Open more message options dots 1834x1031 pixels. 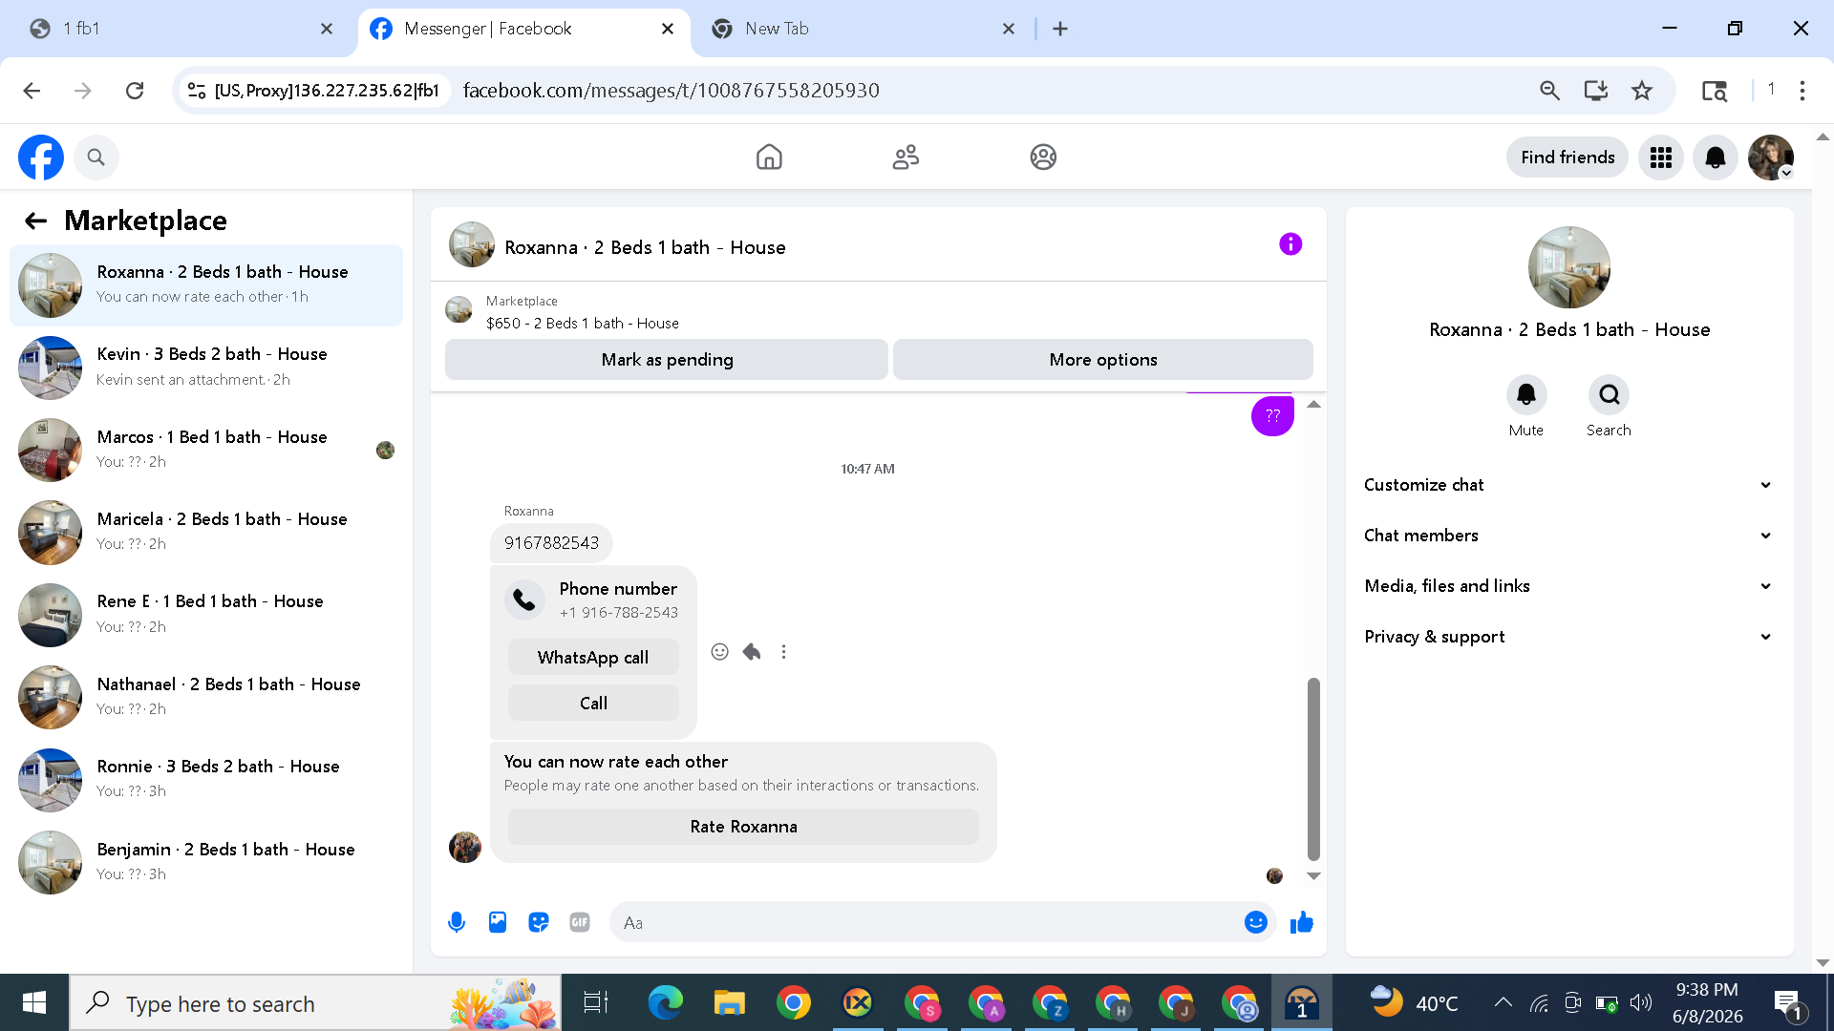pos(784,652)
